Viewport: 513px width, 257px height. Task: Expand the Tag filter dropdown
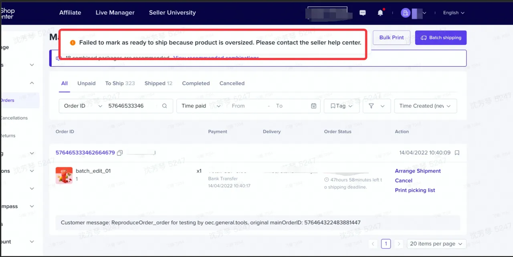[x=341, y=106]
